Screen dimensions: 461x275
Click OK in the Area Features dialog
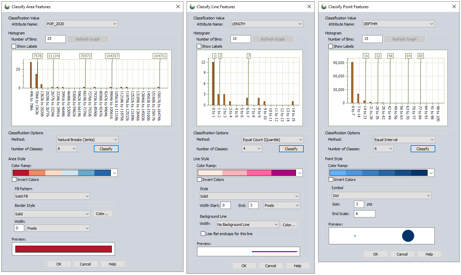click(59, 264)
